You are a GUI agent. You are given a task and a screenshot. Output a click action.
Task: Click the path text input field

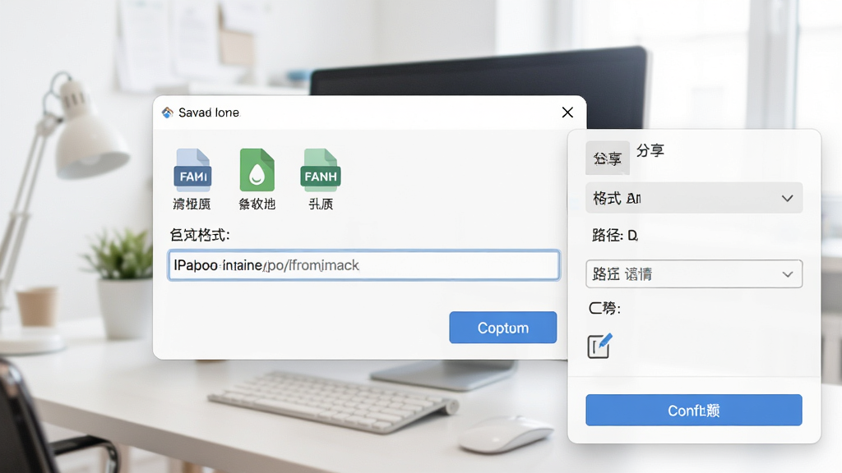coord(363,265)
